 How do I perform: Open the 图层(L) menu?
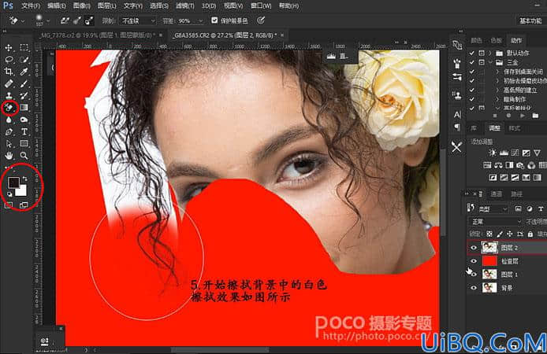pyautogui.click(x=106, y=6)
